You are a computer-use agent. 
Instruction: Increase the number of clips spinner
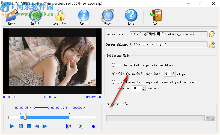coord(173,73)
